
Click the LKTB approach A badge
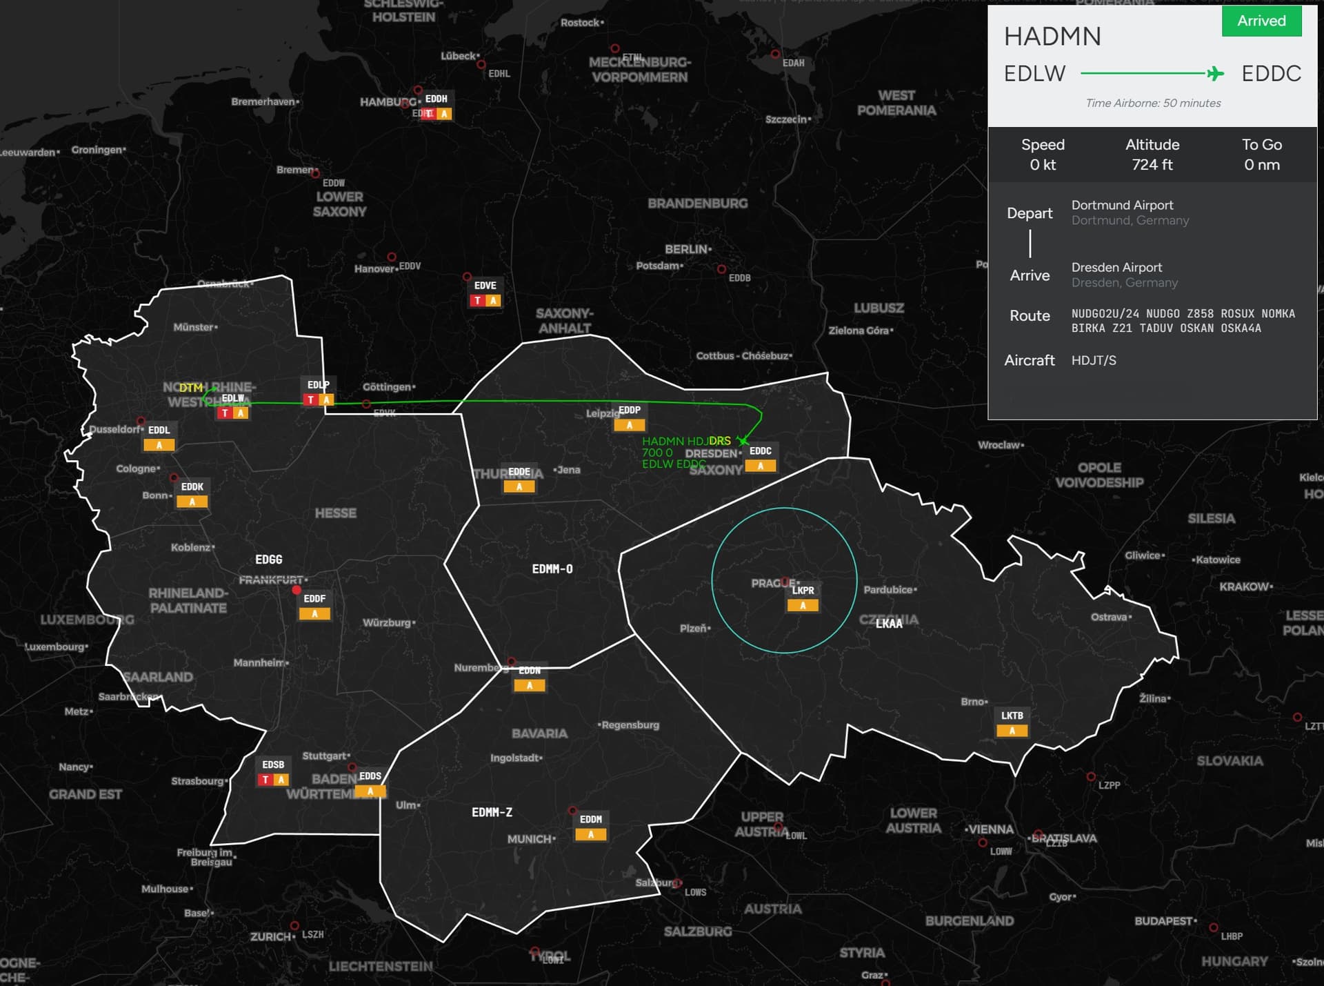pyautogui.click(x=1012, y=731)
